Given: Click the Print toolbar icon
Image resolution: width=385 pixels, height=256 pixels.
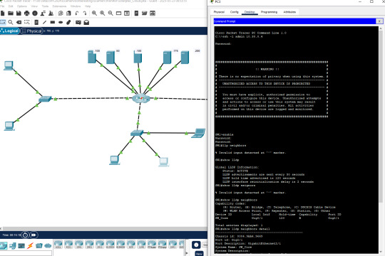Looking at the screenshot, I should point(27,14).
